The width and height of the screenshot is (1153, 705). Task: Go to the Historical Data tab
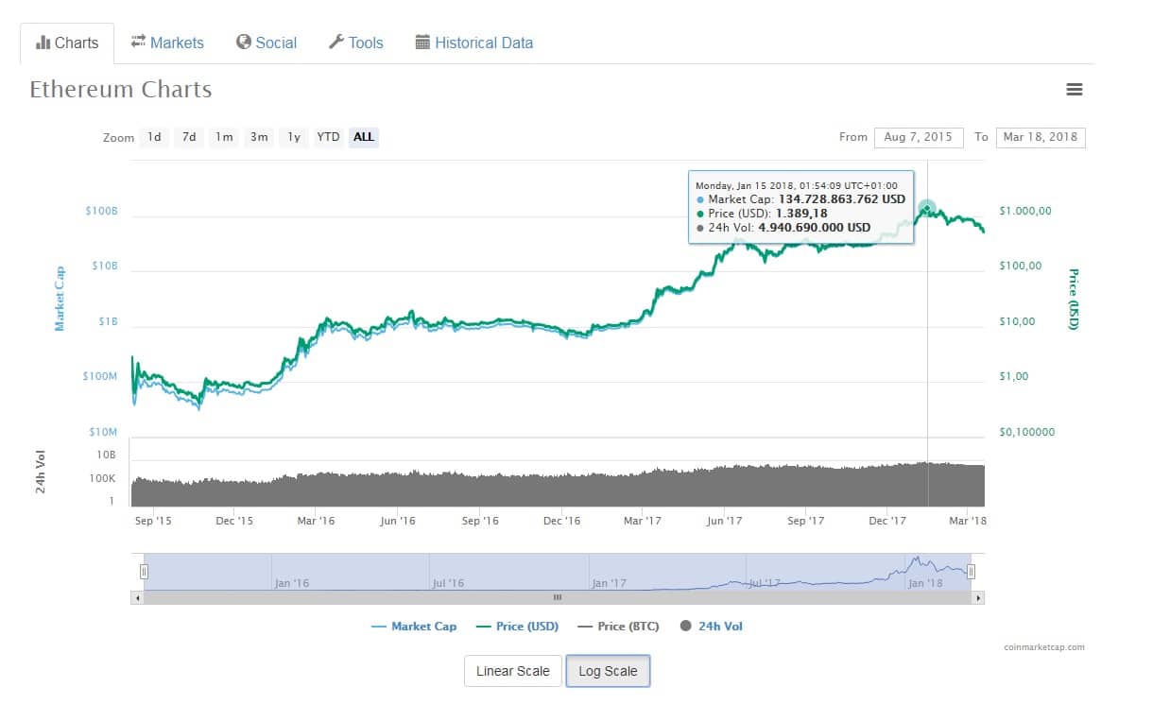point(474,43)
